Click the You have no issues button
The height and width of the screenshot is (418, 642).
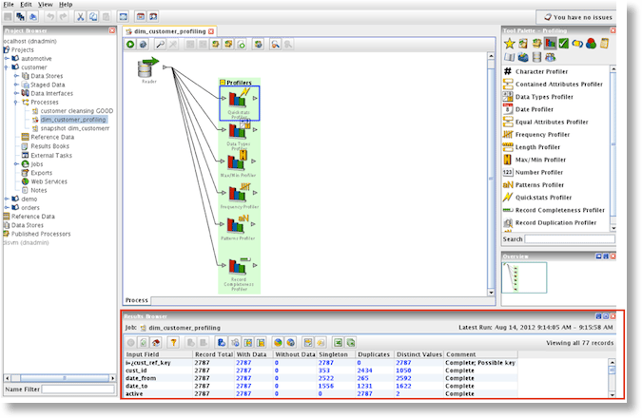[x=576, y=17]
